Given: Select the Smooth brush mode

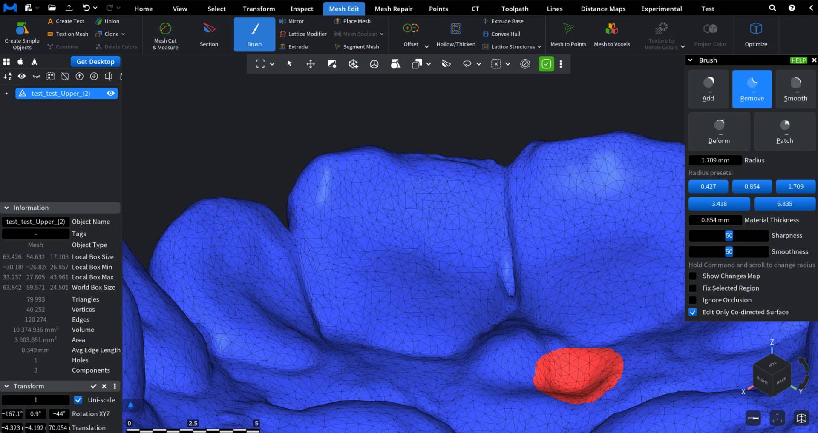Looking at the screenshot, I should 795,89.
